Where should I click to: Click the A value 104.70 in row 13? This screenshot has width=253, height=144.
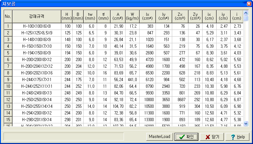click(118, 106)
